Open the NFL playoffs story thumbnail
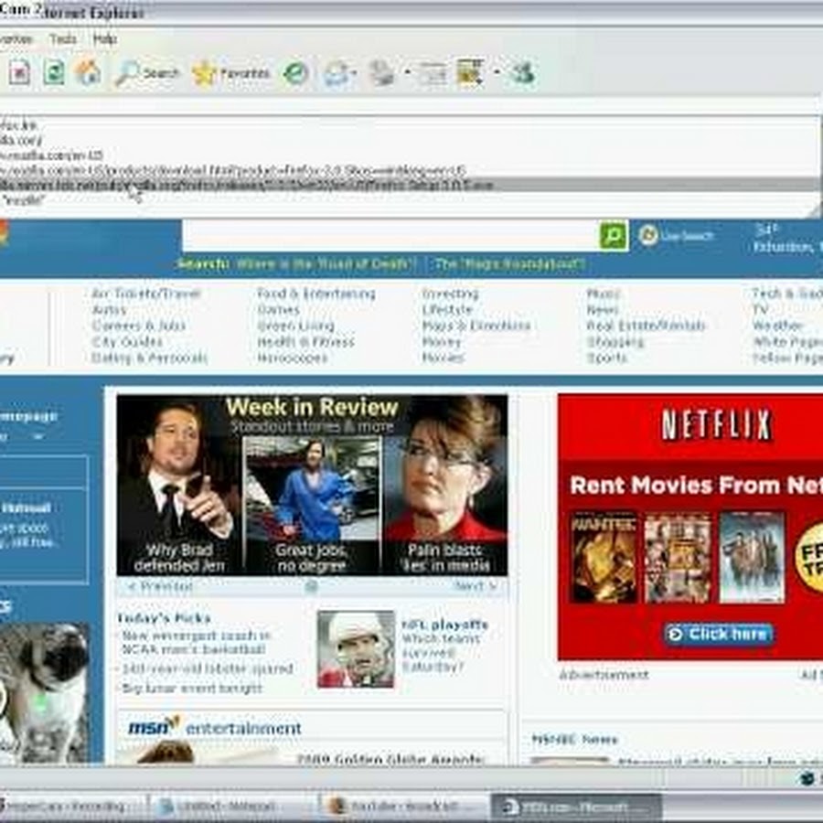This screenshot has height=823, width=823. click(x=356, y=649)
